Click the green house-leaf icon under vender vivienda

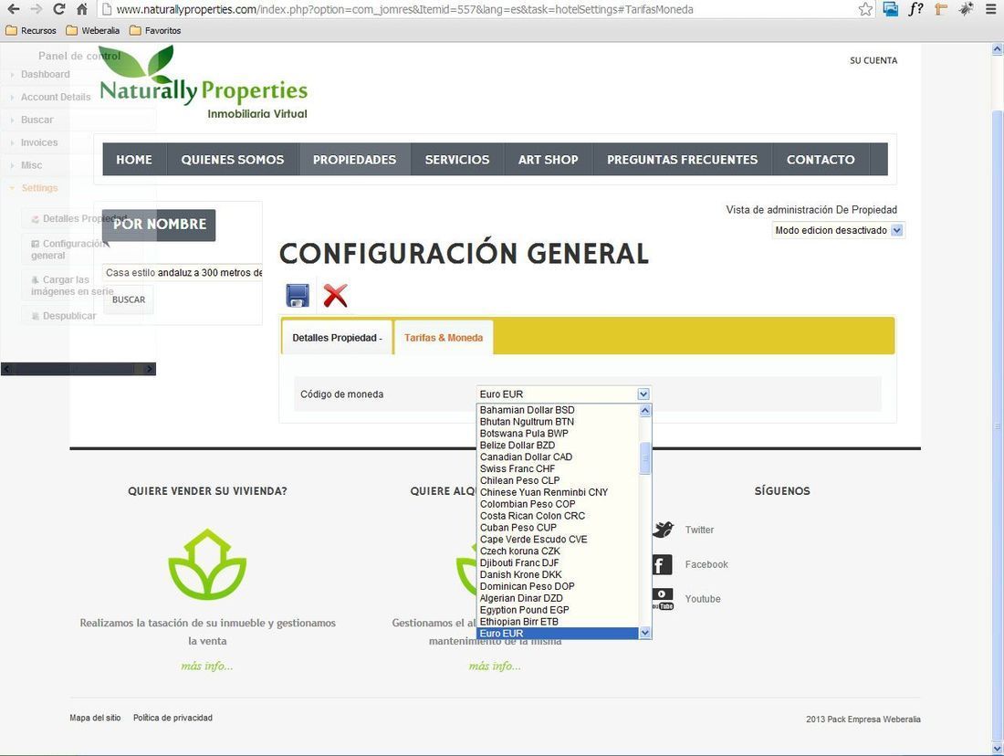207,564
